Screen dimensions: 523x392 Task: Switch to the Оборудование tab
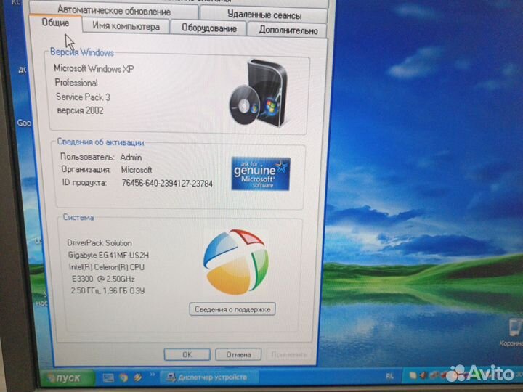coord(209,28)
